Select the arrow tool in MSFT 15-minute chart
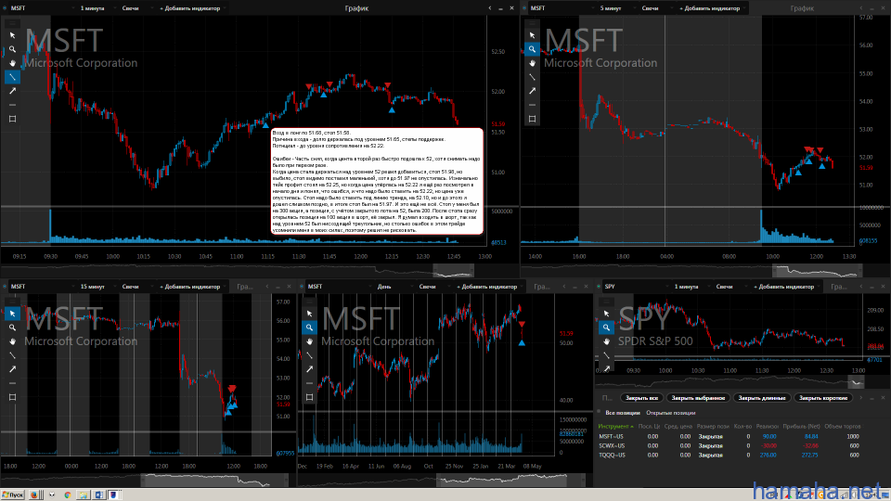 pyautogui.click(x=12, y=369)
